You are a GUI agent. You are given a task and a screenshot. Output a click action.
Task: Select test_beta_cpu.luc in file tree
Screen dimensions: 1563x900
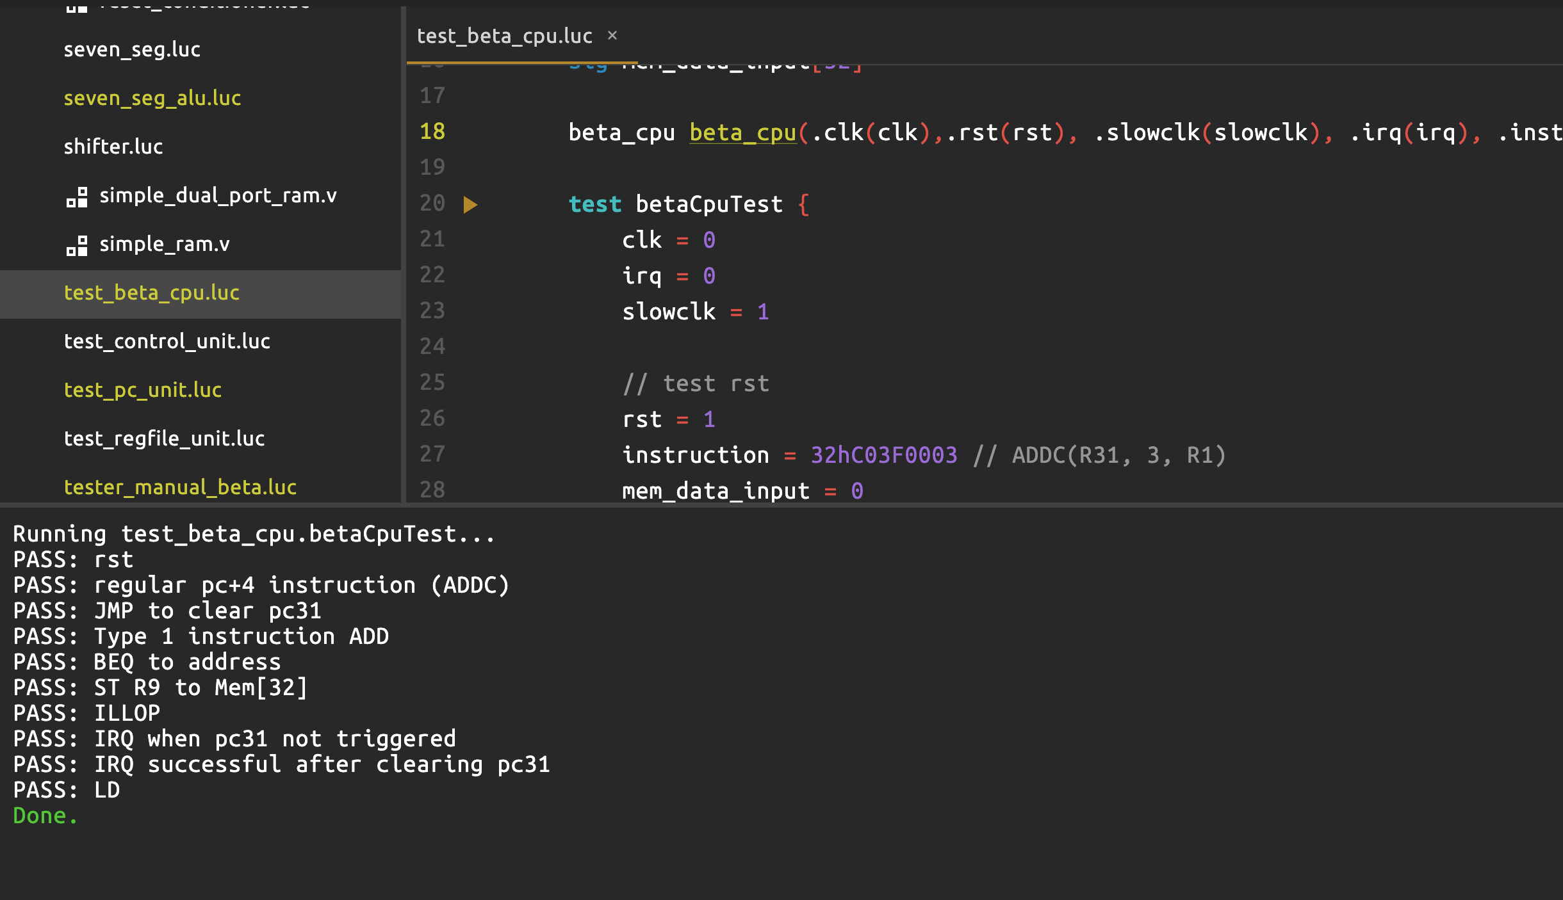152,293
